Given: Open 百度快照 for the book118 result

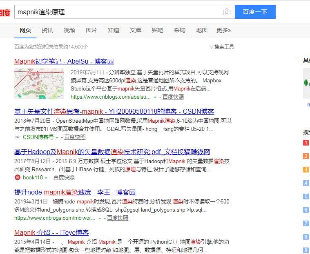Looking at the screenshot, I should (x=64, y=178).
